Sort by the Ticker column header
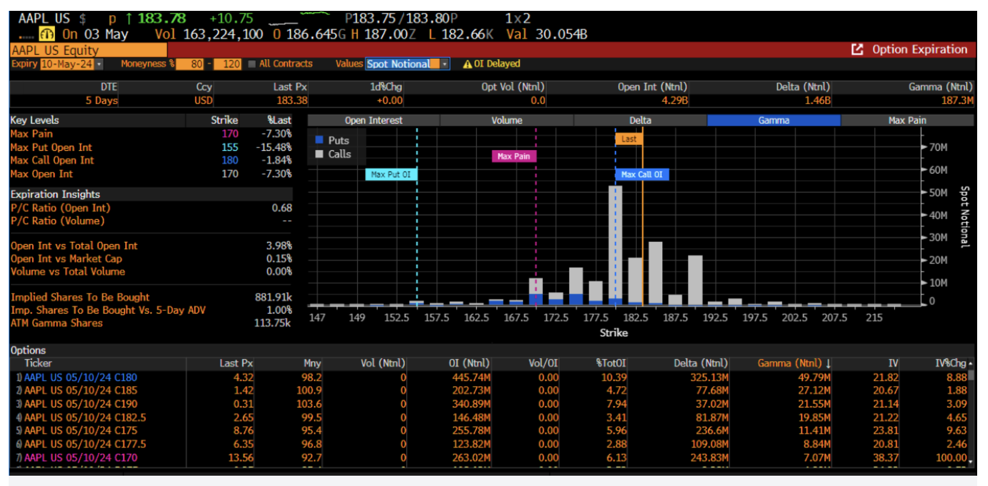This screenshot has height=486, width=988. click(38, 363)
